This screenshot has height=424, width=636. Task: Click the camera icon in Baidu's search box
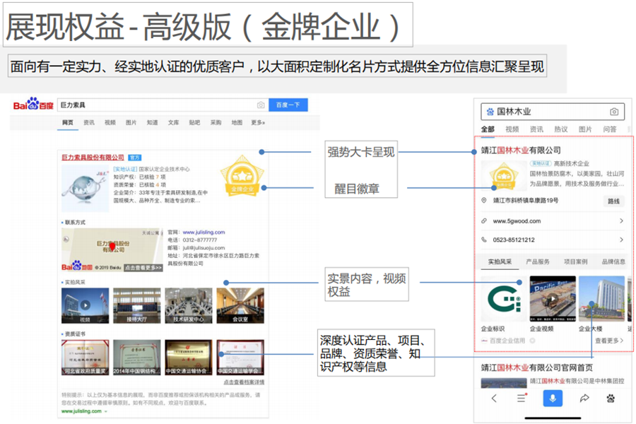[260, 105]
